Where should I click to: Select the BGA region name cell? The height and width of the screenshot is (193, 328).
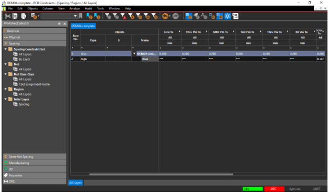coord(150,59)
